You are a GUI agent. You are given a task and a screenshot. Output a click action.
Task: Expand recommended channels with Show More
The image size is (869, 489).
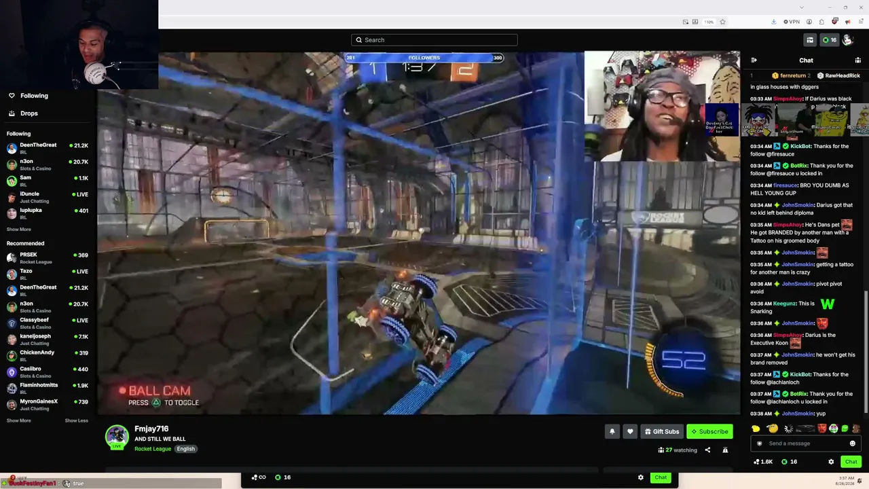[x=19, y=420]
